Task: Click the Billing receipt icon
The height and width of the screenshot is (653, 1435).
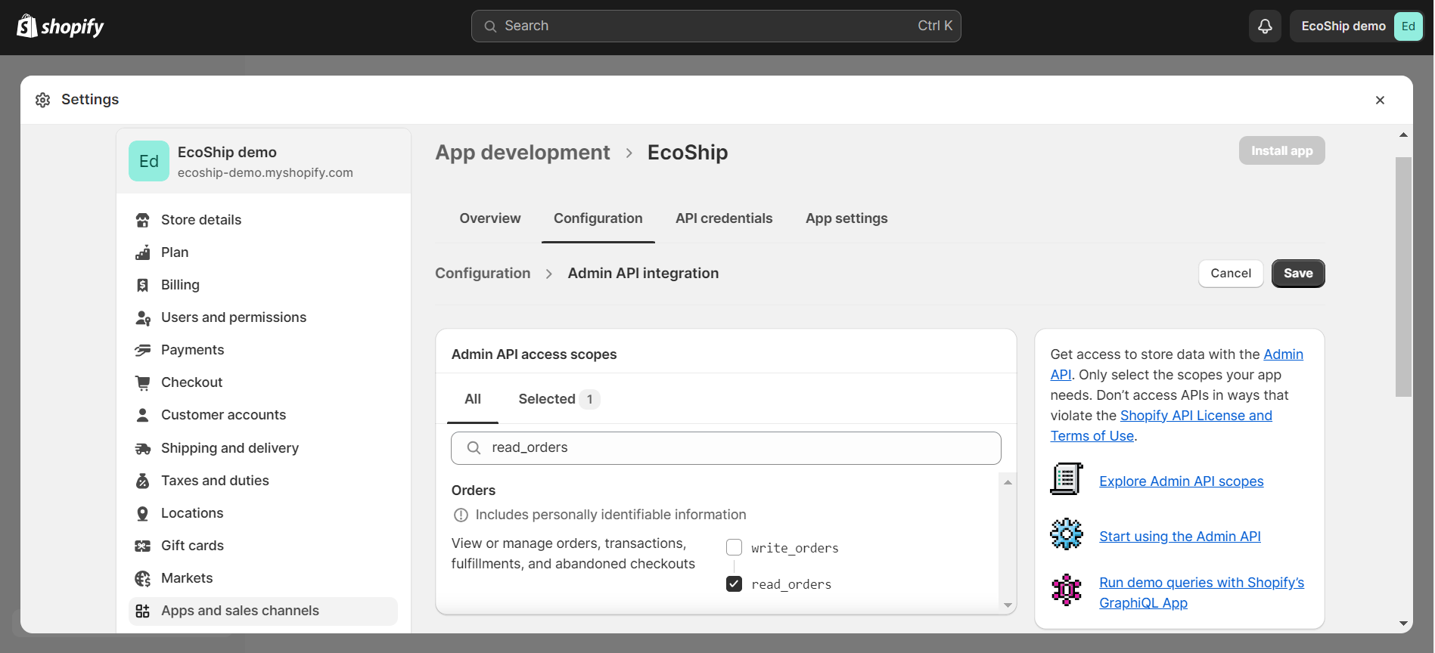Action: [142, 285]
